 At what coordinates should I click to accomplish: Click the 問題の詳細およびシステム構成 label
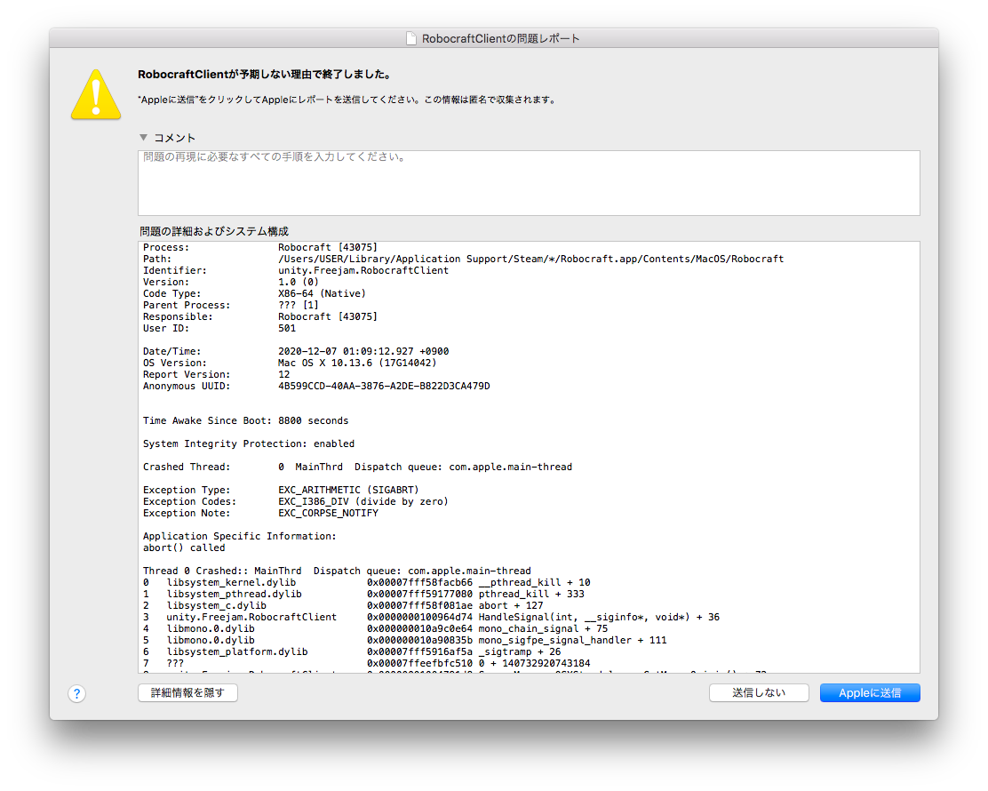click(x=214, y=231)
